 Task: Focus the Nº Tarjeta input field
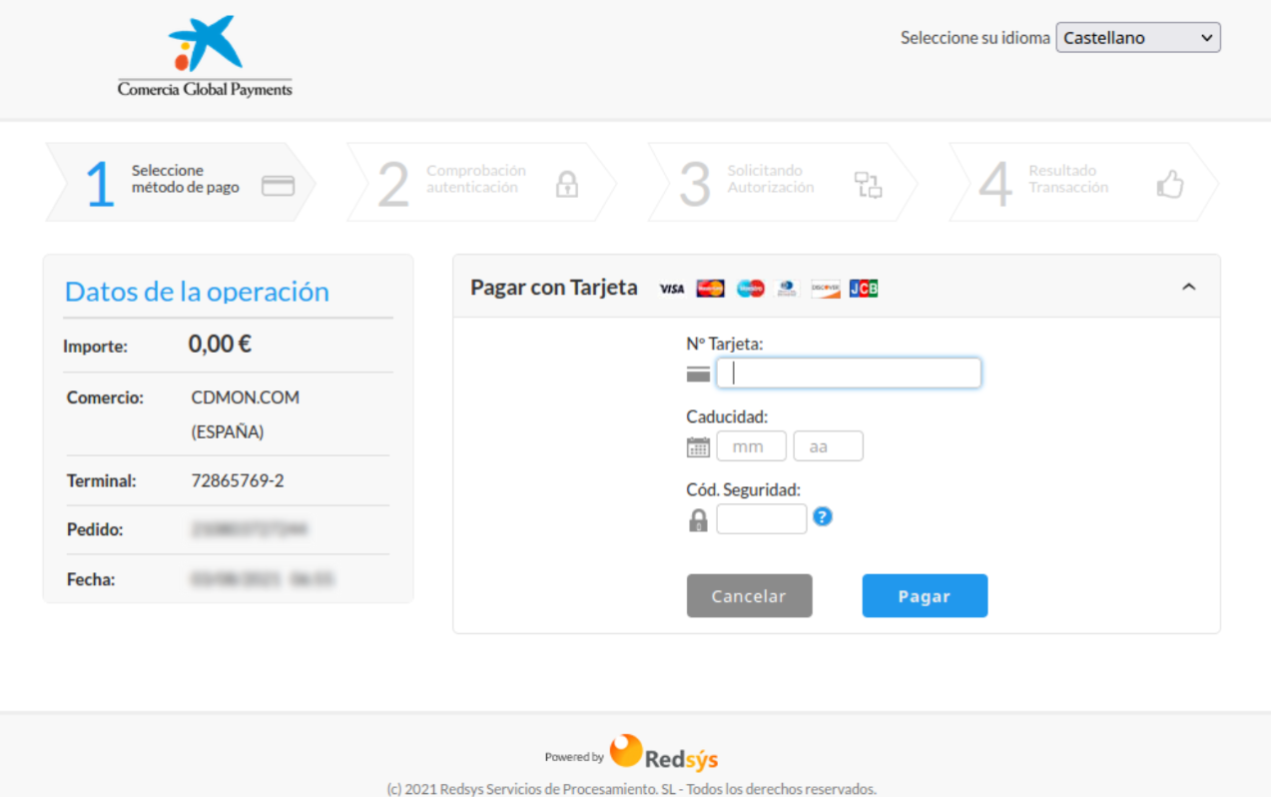tap(849, 374)
